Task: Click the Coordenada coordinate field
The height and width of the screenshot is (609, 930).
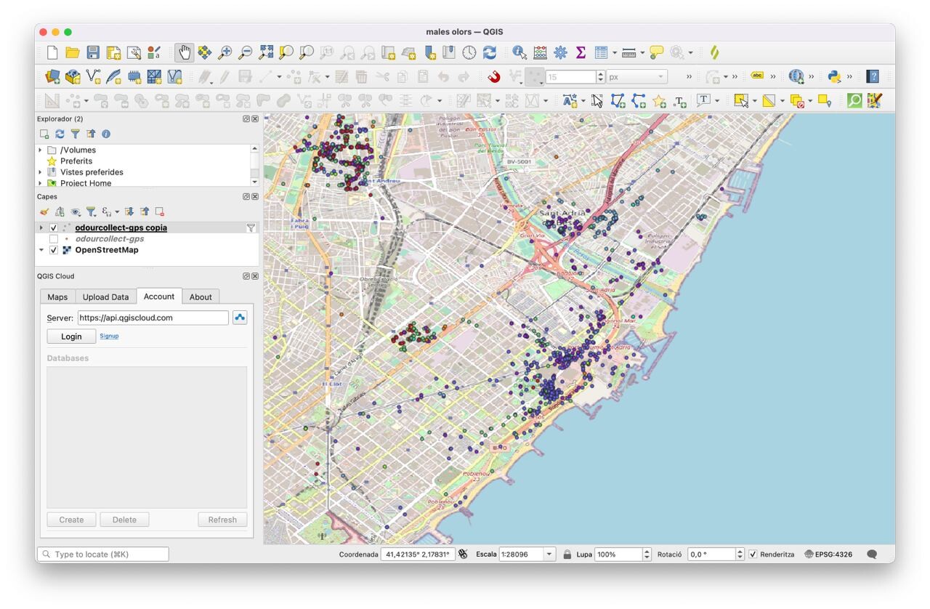Action: tap(417, 554)
